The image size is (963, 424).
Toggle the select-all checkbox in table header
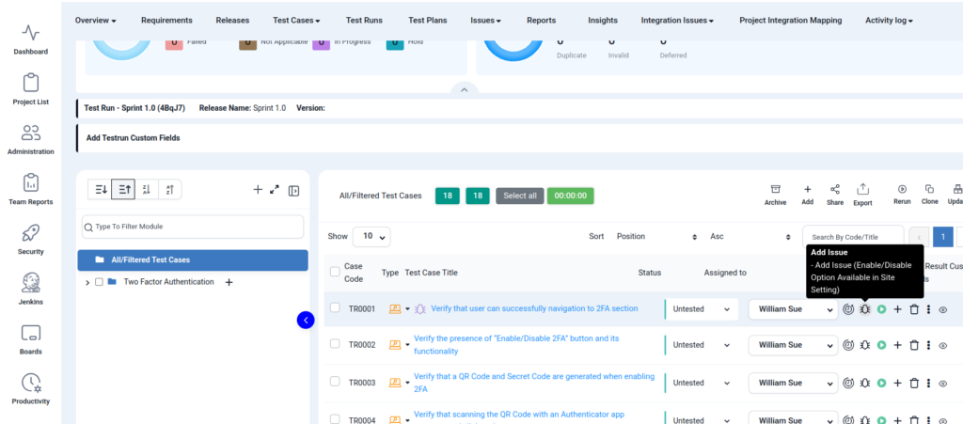[335, 271]
